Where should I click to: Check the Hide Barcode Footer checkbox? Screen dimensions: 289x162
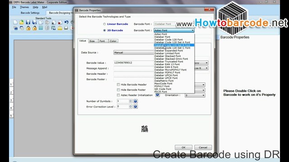tap(118, 90)
